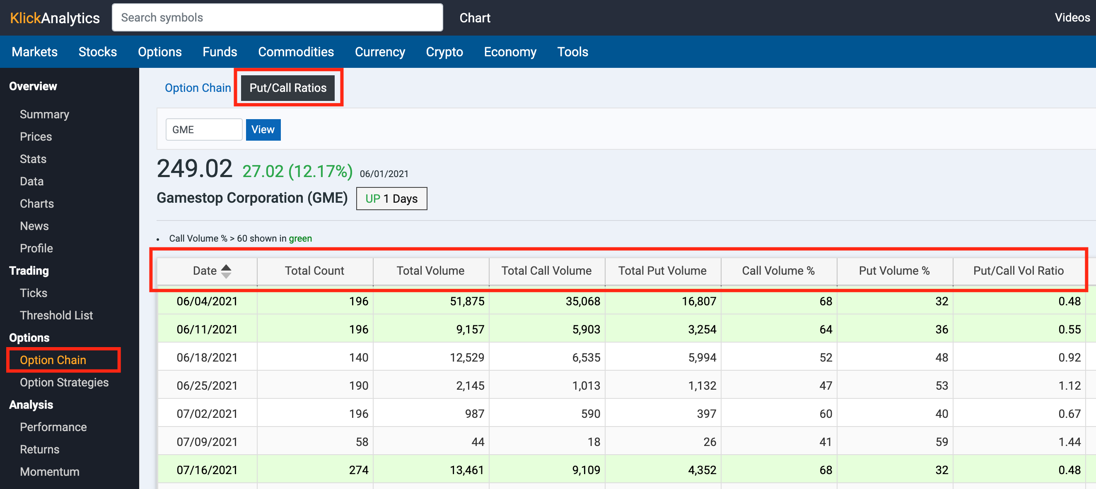Click total call volume value 35,068
1096x489 pixels.
tap(583, 301)
